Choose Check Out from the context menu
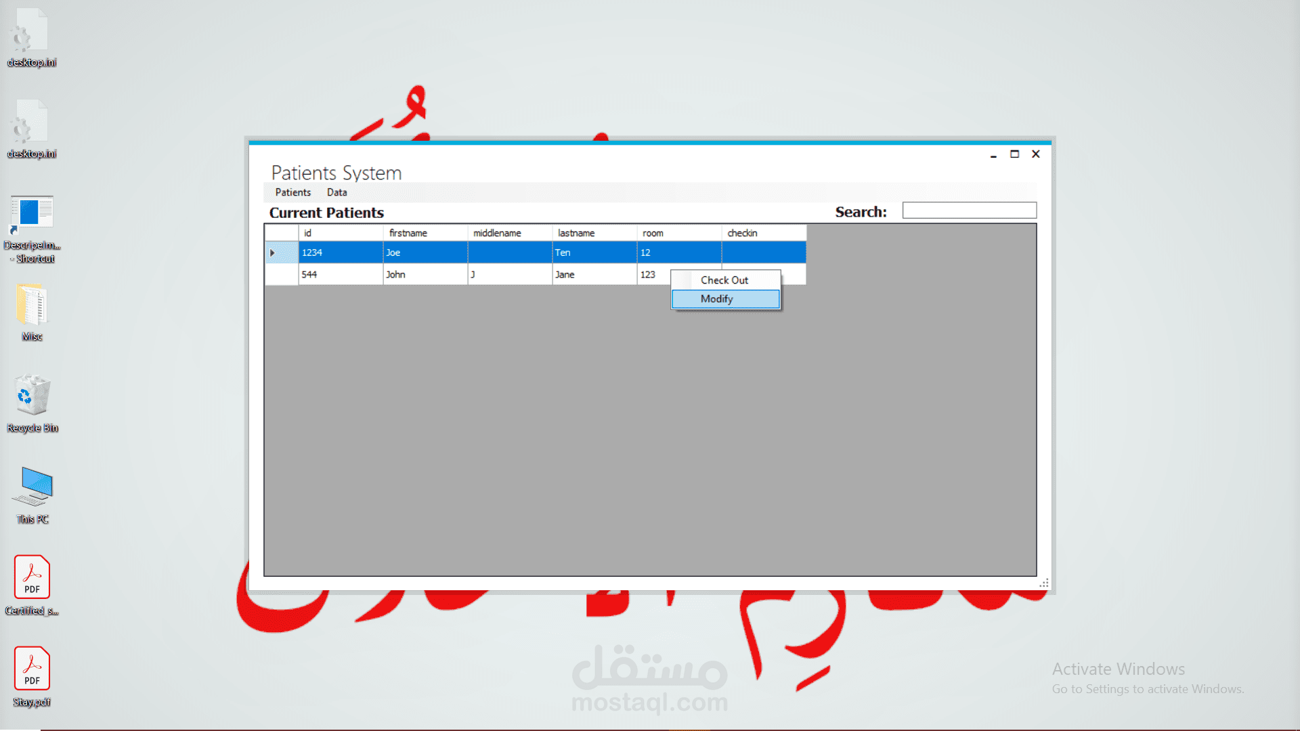The height and width of the screenshot is (731, 1300). click(724, 280)
